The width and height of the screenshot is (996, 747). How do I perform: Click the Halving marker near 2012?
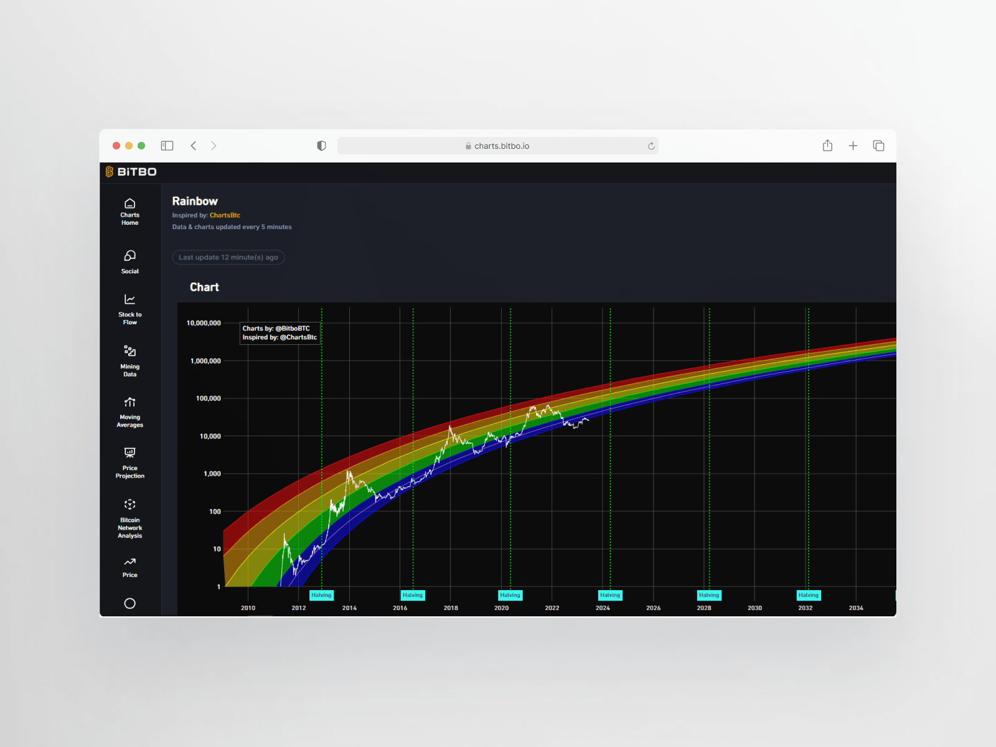click(x=321, y=595)
